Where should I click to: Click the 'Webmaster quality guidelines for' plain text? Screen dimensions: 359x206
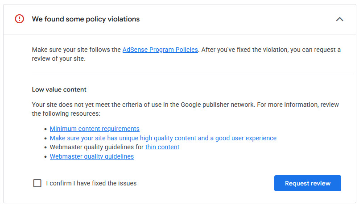[x=96, y=147]
